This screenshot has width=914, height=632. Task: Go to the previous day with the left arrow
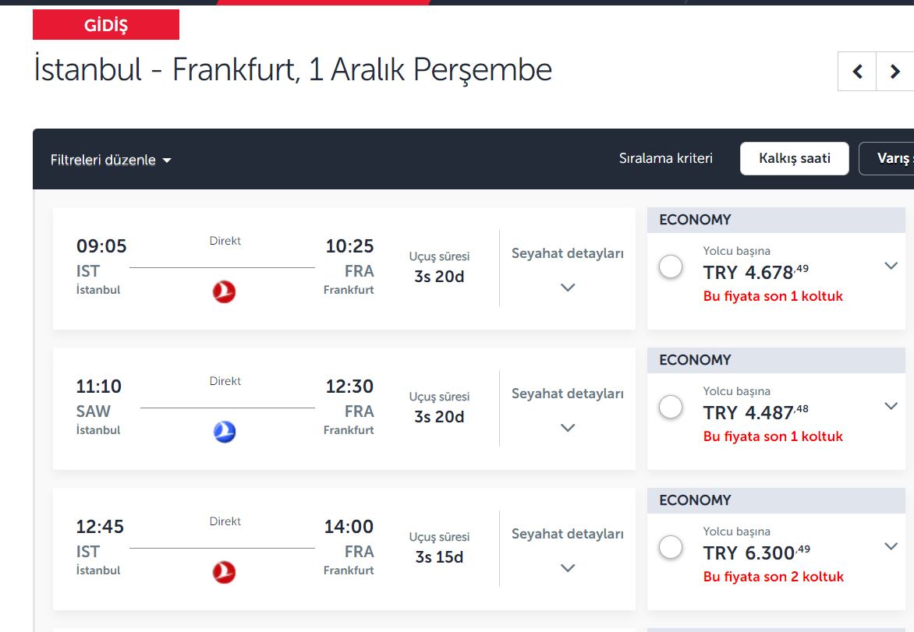(x=857, y=71)
